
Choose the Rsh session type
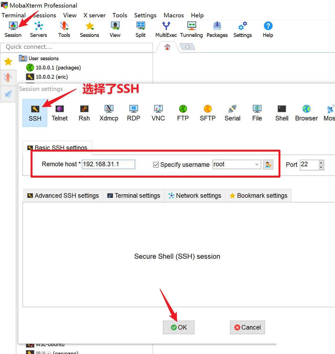[x=84, y=113]
